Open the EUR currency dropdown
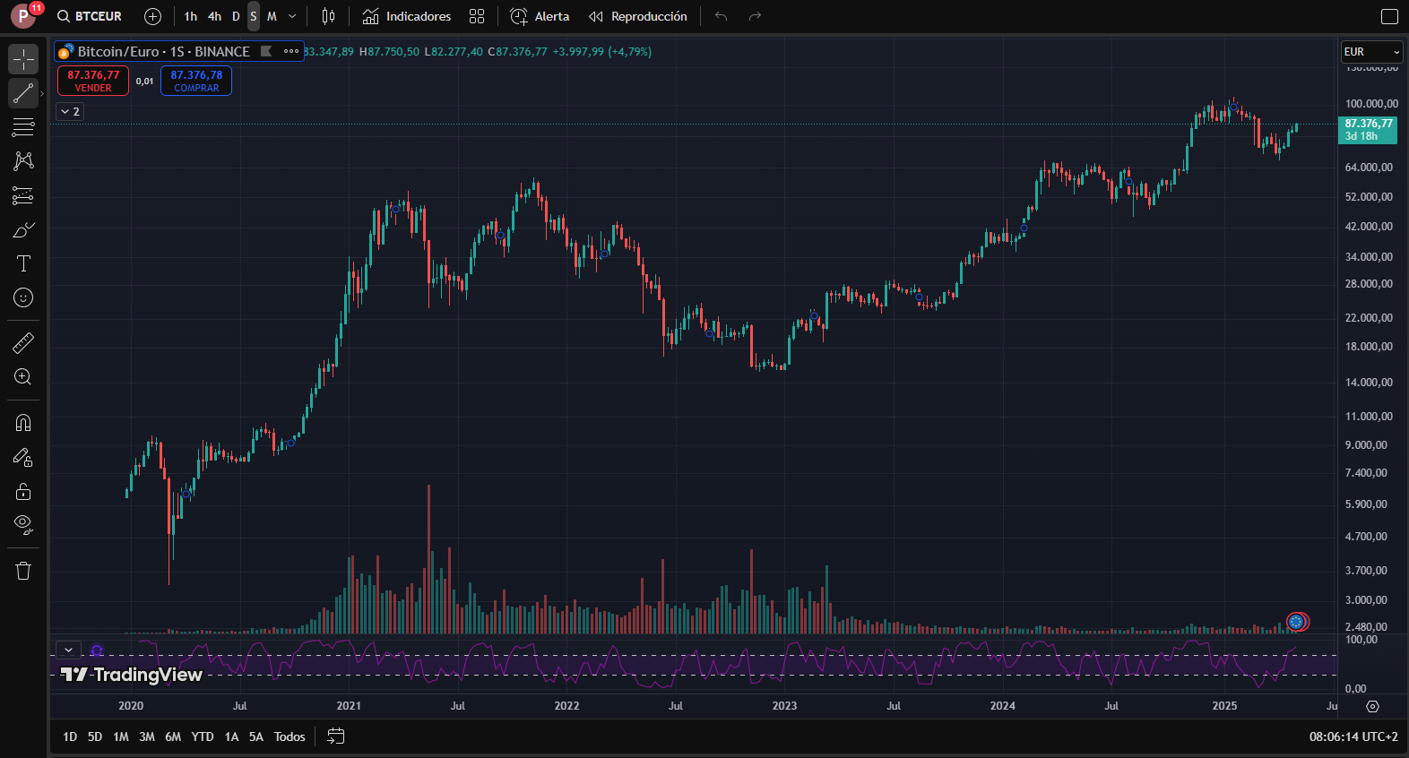This screenshot has height=758, width=1409. tap(1370, 52)
